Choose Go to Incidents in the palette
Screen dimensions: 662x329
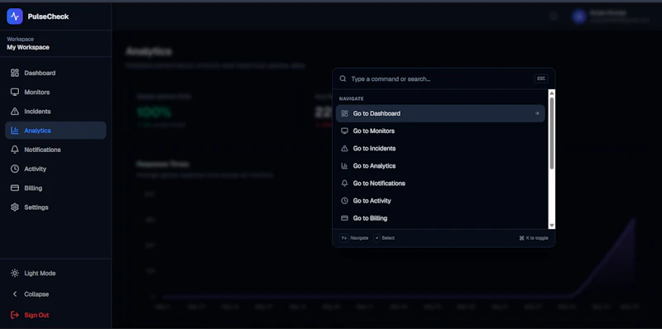pyautogui.click(x=440, y=149)
